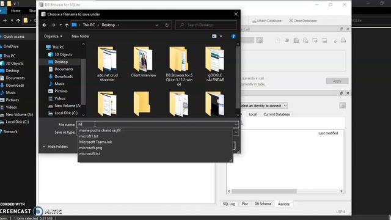
Task: Switch to Current Database tab
Action: pyautogui.click(x=277, y=114)
